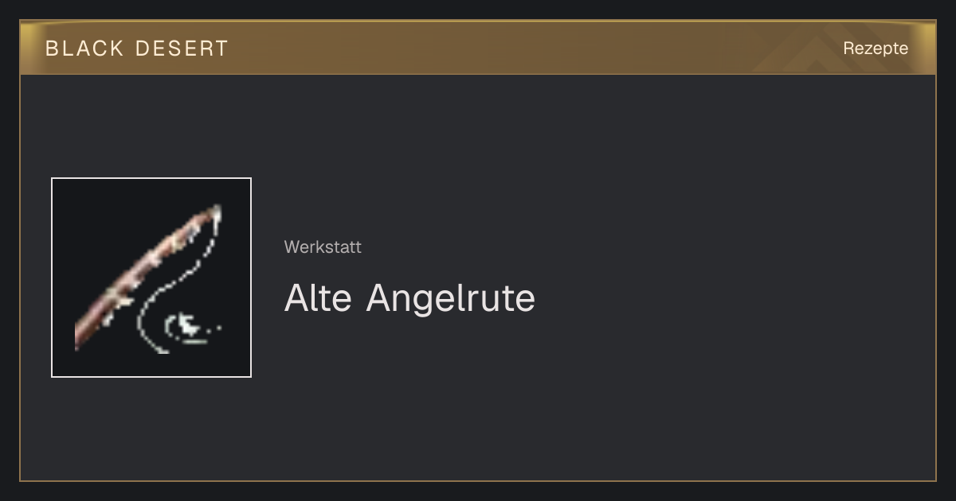This screenshot has width=956, height=501.
Task: Click the faint chevron emblem beside Rezepte
Action: click(797, 51)
